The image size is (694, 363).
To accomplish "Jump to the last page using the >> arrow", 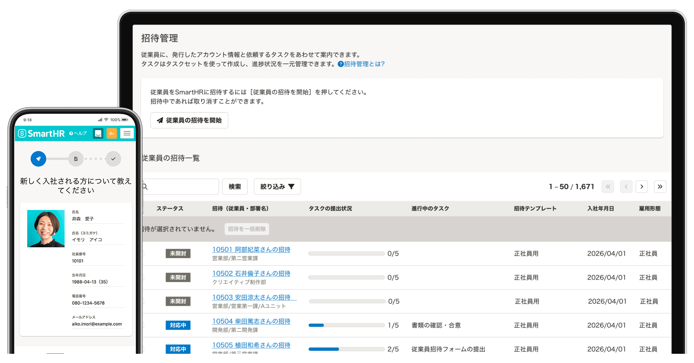I will [660, 186].
